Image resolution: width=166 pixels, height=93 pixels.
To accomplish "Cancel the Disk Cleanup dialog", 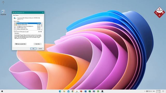I will [x=40, y=49].
